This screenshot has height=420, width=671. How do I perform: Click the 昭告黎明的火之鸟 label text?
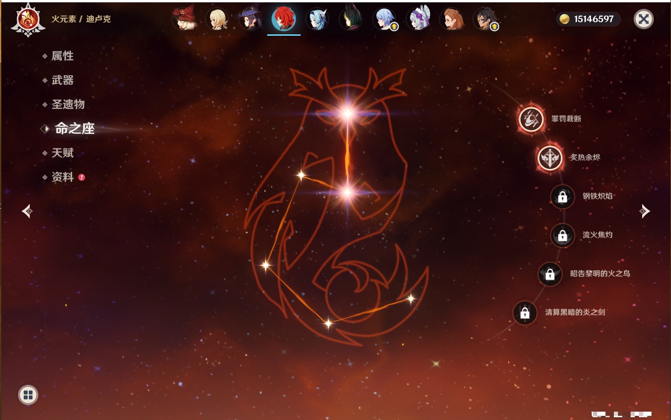(600, 273)
